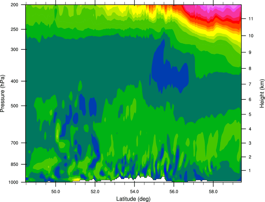Click the 400 pressure tick label
The image size is (265, 202).
click(15, 81)
